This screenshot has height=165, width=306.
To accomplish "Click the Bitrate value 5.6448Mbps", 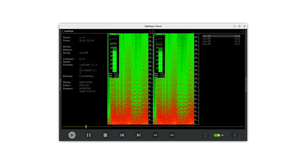I will pyautogui.click(x=86, y=76).
